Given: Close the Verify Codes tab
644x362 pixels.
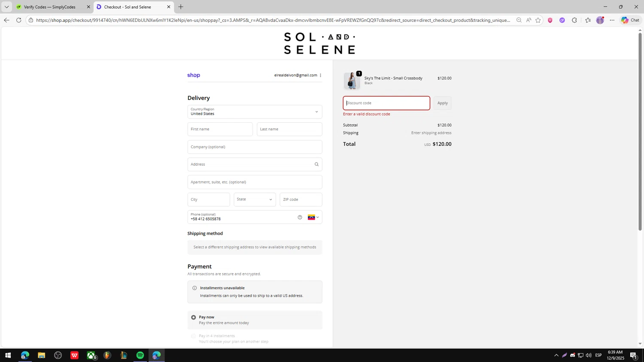Looking at the screenshot, I should [x=88, y=7].
